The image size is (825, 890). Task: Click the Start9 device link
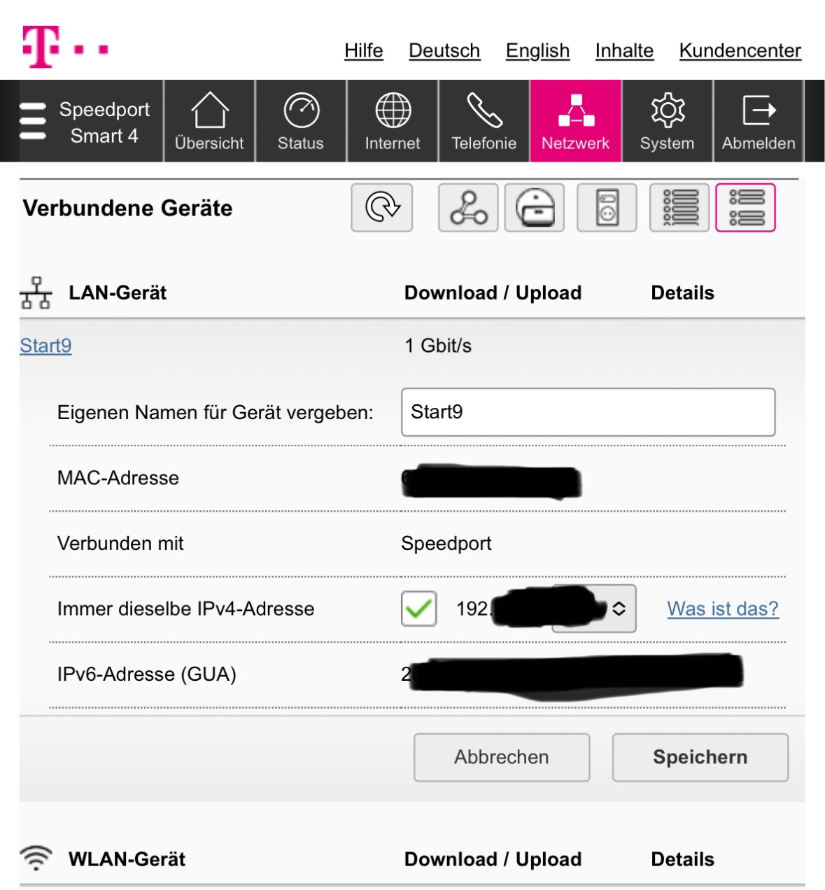coord(45,346)
